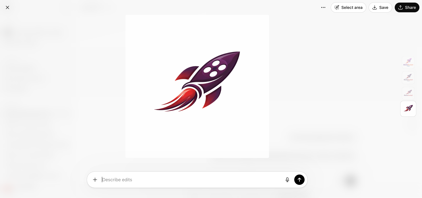Choose the highlighted dark rocket thumbnail
Screen dimensions: 422x198
[408, 109]
